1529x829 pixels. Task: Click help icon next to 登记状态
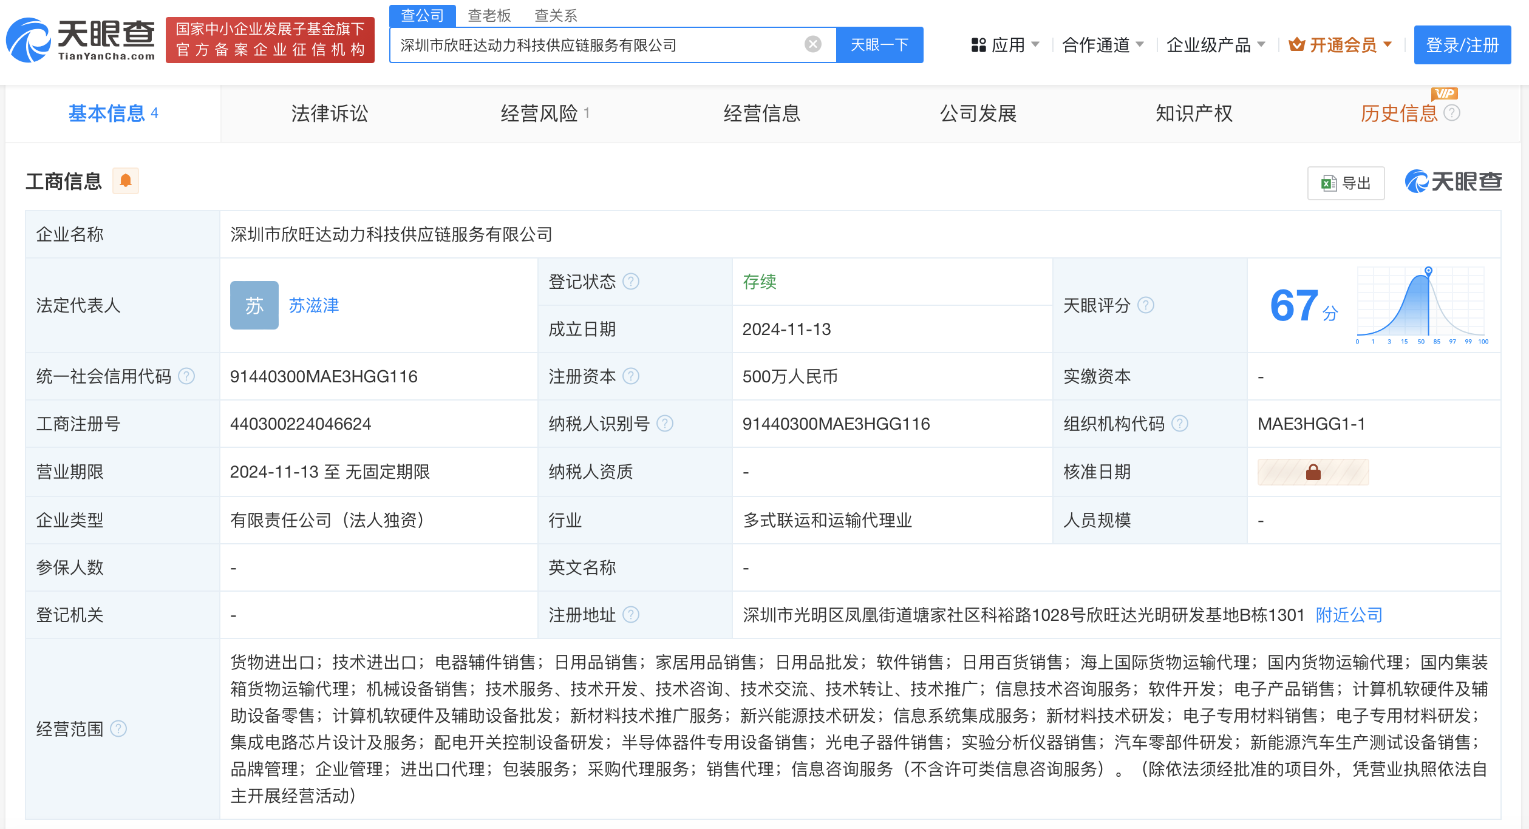point(631,282)
